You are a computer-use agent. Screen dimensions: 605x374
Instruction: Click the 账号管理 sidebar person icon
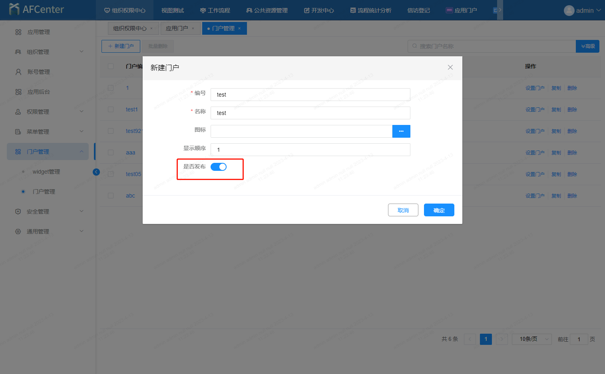click(x=18, y=72)
